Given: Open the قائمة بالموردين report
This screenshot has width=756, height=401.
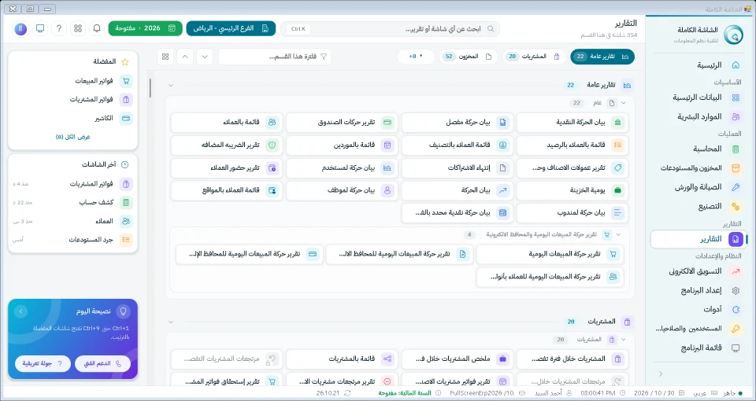Looking at the screenshot, I should [342, 145].
